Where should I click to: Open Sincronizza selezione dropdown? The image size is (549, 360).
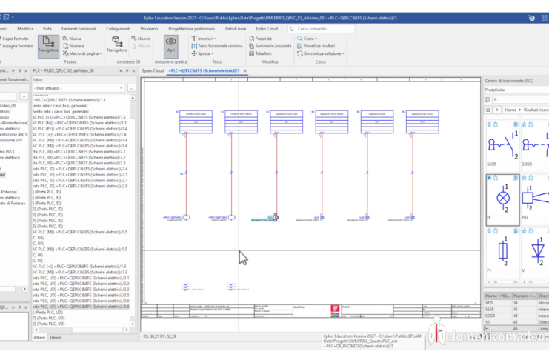[x=321, y=53]
